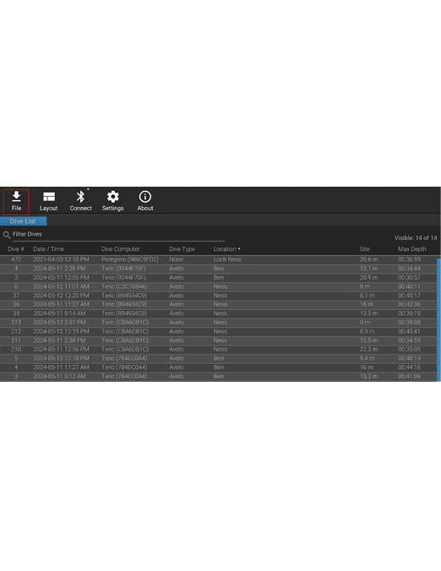The height and width of the screenshot is (571, 441).
Task: Click the 'Visible: 14 of 14' counter
Action: point(416,238)
